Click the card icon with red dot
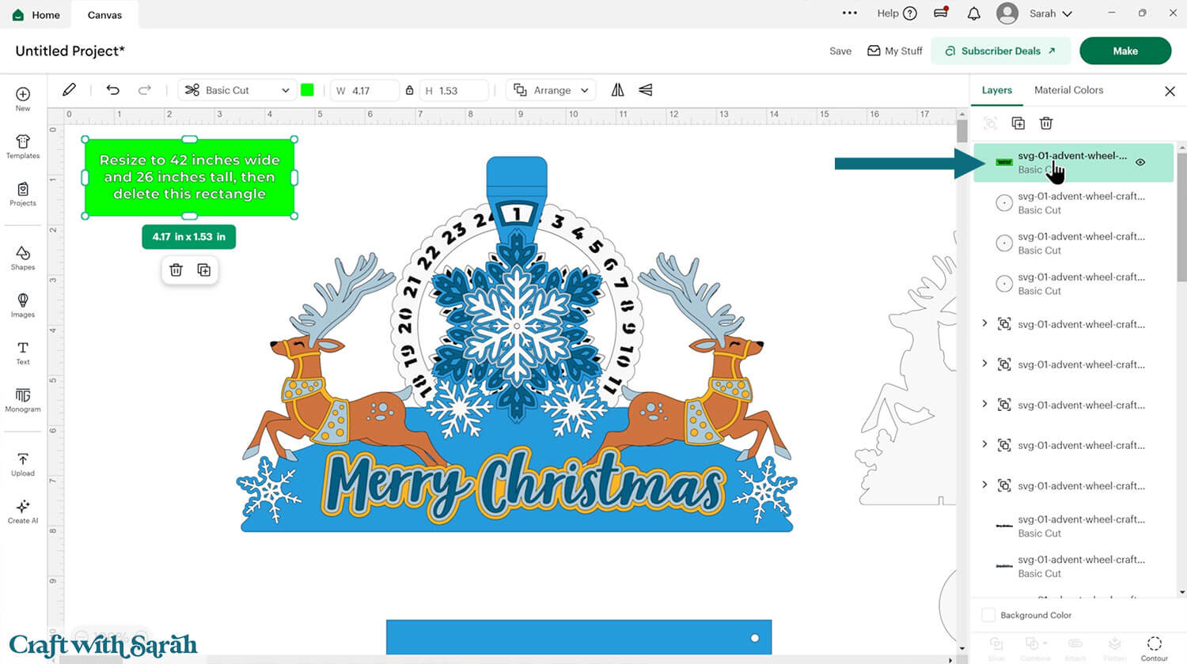Screen dimensions: 1187x664 pyautogui.click(x=941, y=13)
